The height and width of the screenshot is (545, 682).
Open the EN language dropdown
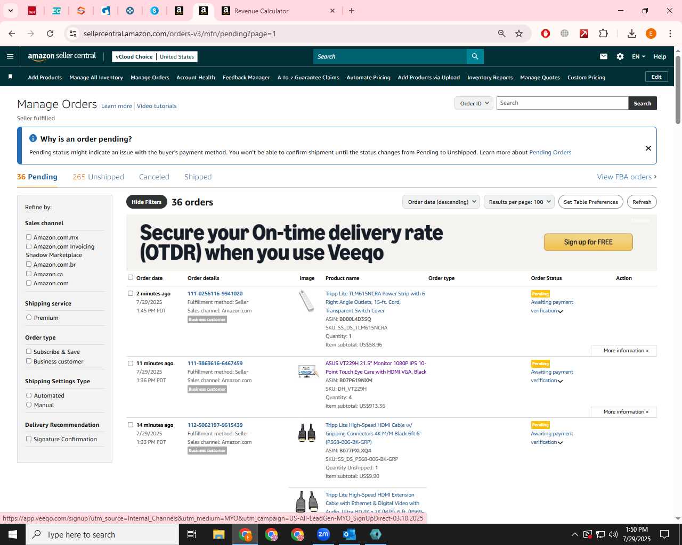[x=638, y=56]
